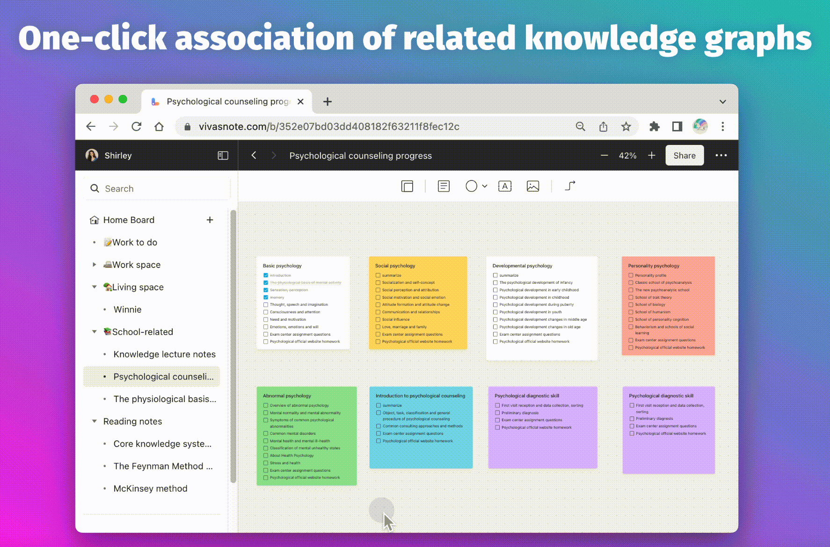The width and height of the screenshot is (830, 547).
Task: Select the connector line tool
Action: click(570, 186)
